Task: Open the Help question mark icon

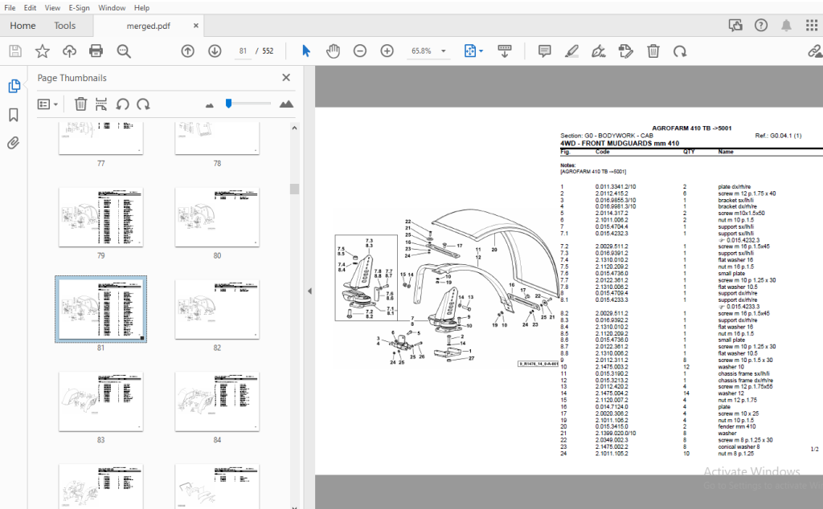Action: pyautogui.click(x=760, y=25)
